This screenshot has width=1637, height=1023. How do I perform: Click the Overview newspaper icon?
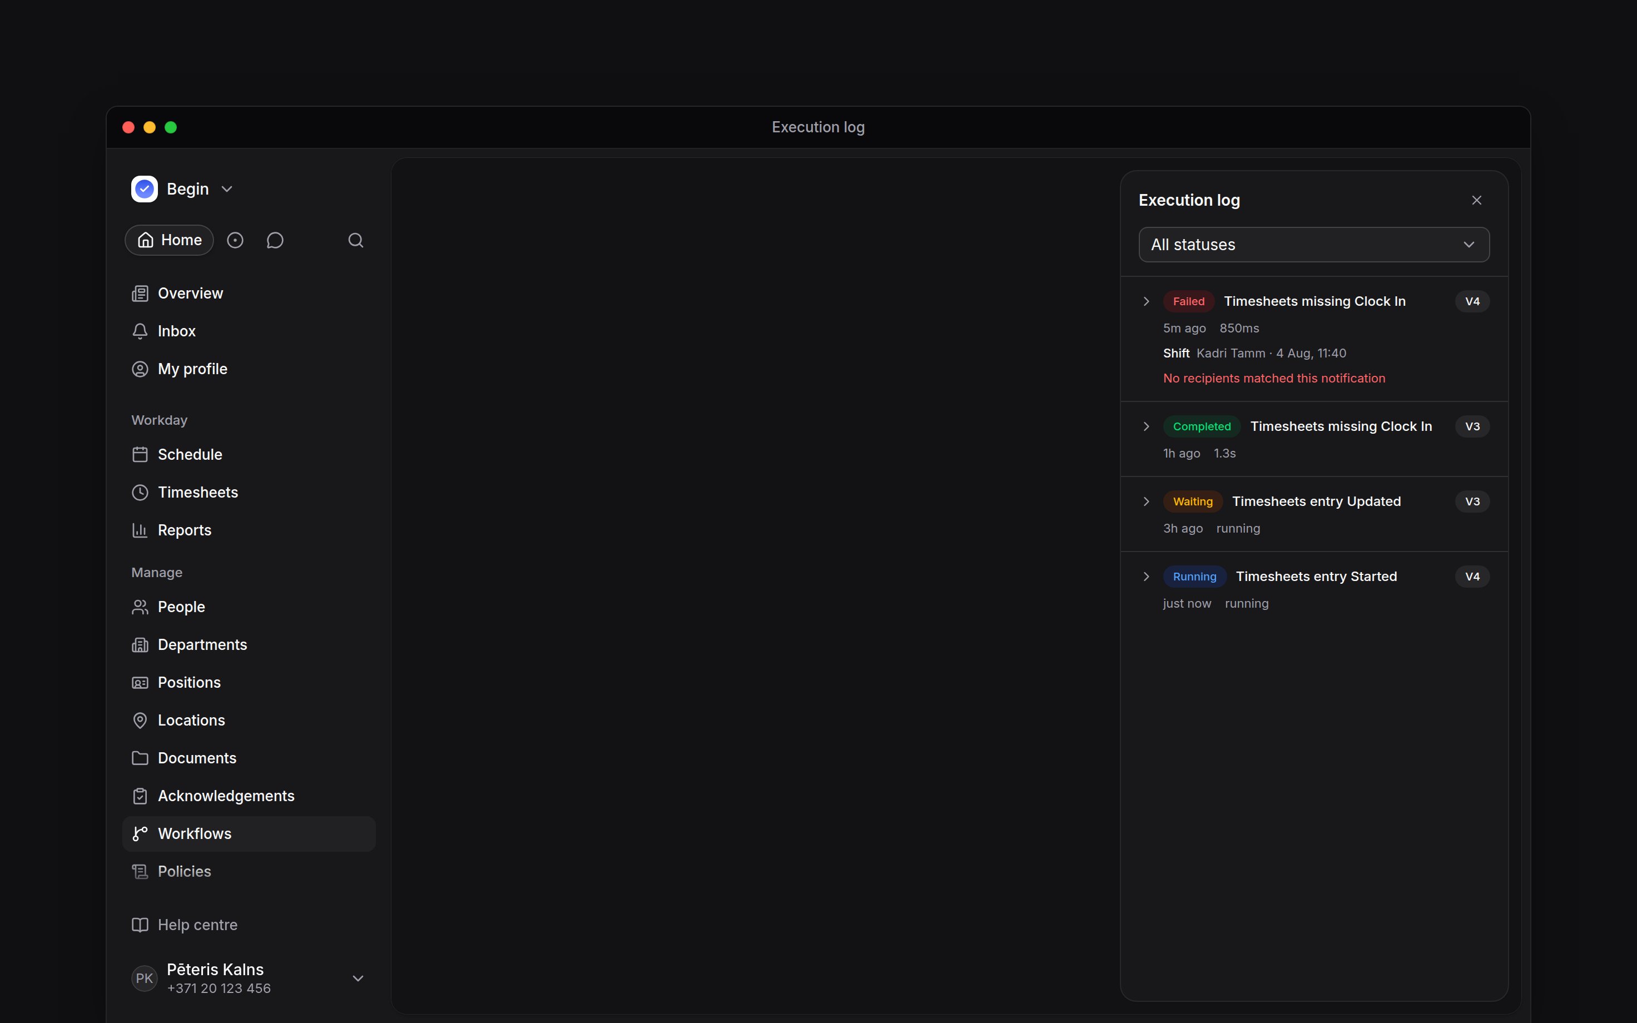[x=140, y=294]
